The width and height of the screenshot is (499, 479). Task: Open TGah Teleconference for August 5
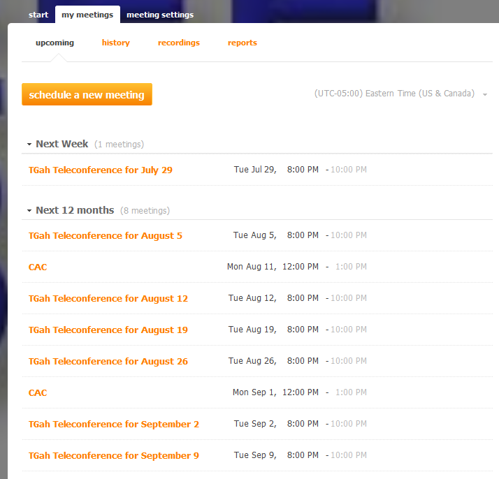click(x=106, y=235)
